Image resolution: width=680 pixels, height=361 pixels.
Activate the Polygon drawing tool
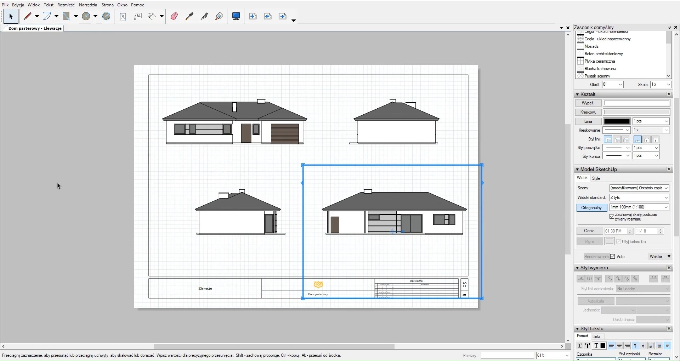click(x=106, y=16)
